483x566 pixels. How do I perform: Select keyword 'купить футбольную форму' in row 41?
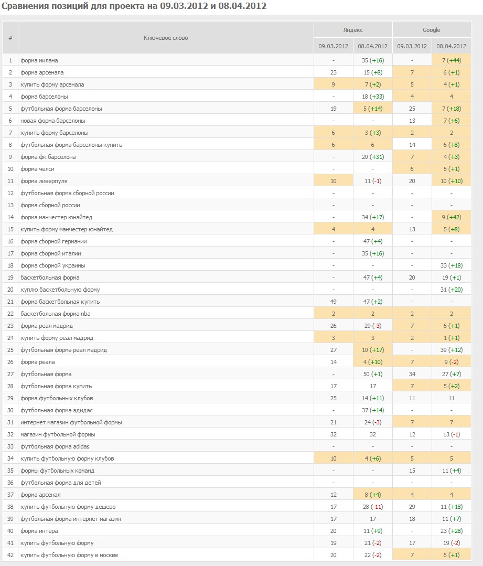coord(57,543)
